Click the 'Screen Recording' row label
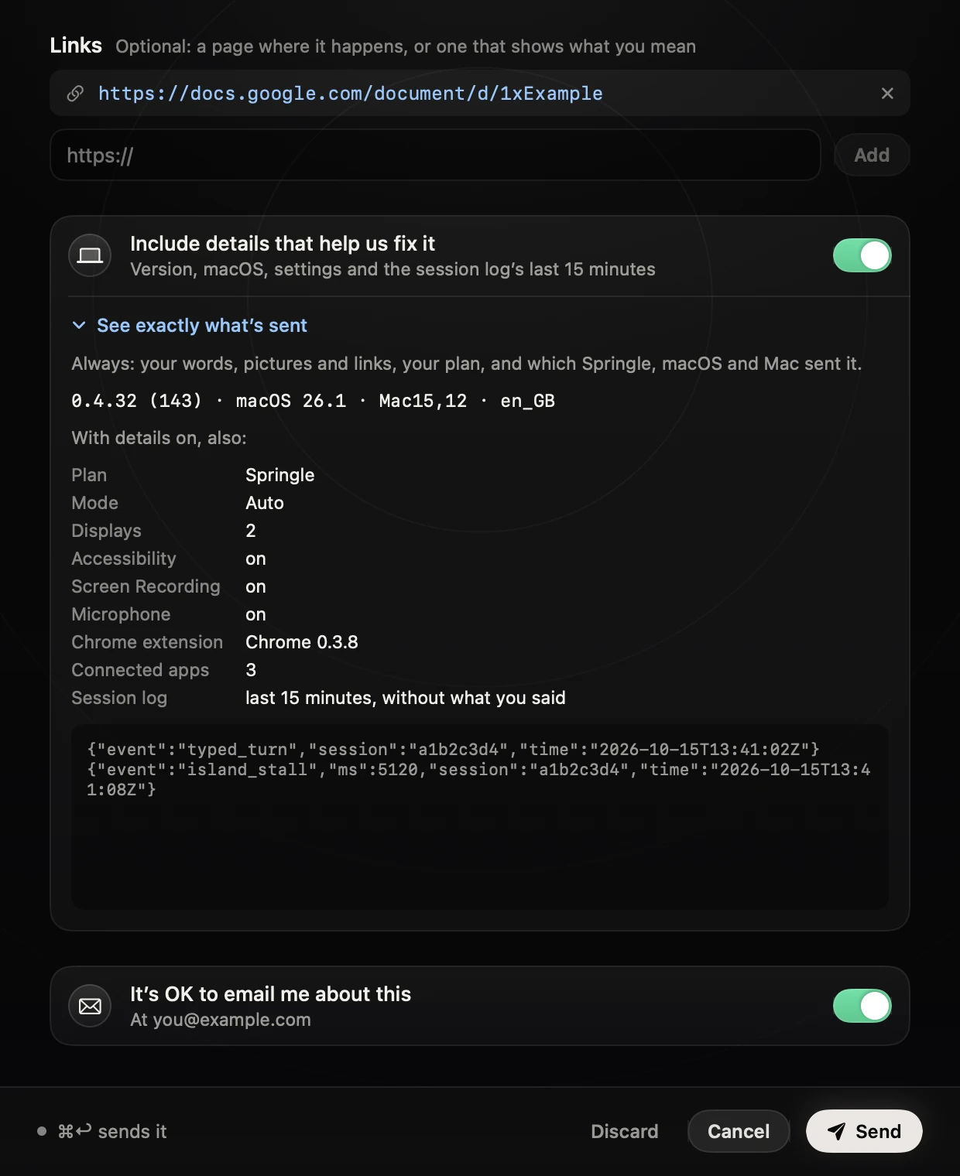960x1176 pixels. 146,586
